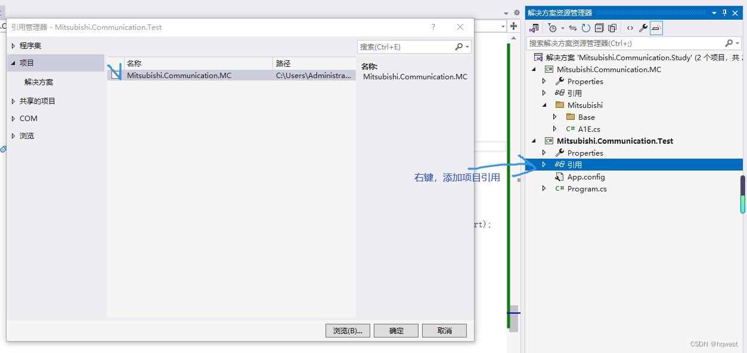
Task: Toggle preview selected items icon
Action: click(x=656, y=28)
